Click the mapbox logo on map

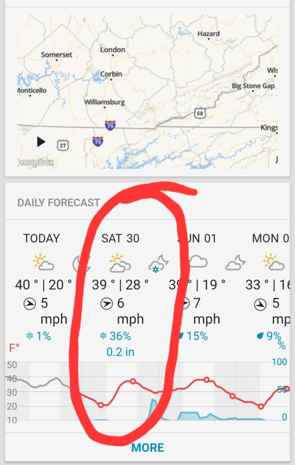36,162
